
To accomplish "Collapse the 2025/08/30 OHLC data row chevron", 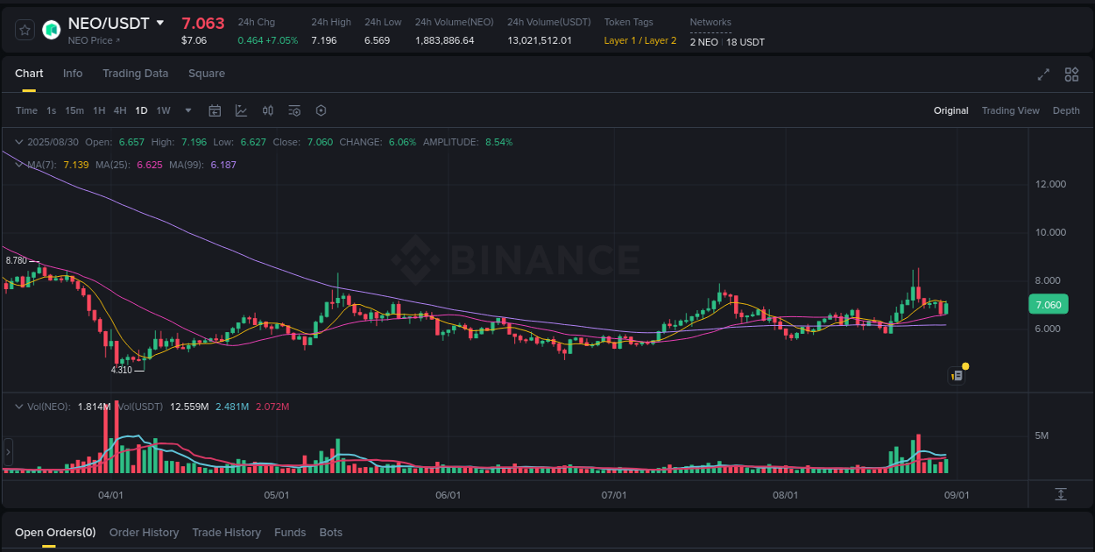I will tap(19, 141).
